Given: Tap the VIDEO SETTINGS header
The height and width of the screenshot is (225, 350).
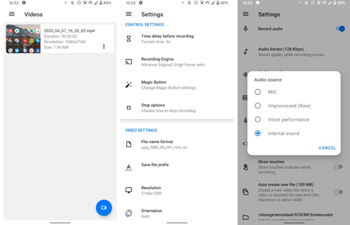Looking at the screenshot, I should click(x=141, y=130).
